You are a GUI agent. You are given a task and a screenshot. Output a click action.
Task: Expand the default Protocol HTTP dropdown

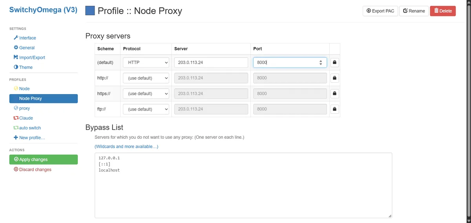[x=146, y=62]
